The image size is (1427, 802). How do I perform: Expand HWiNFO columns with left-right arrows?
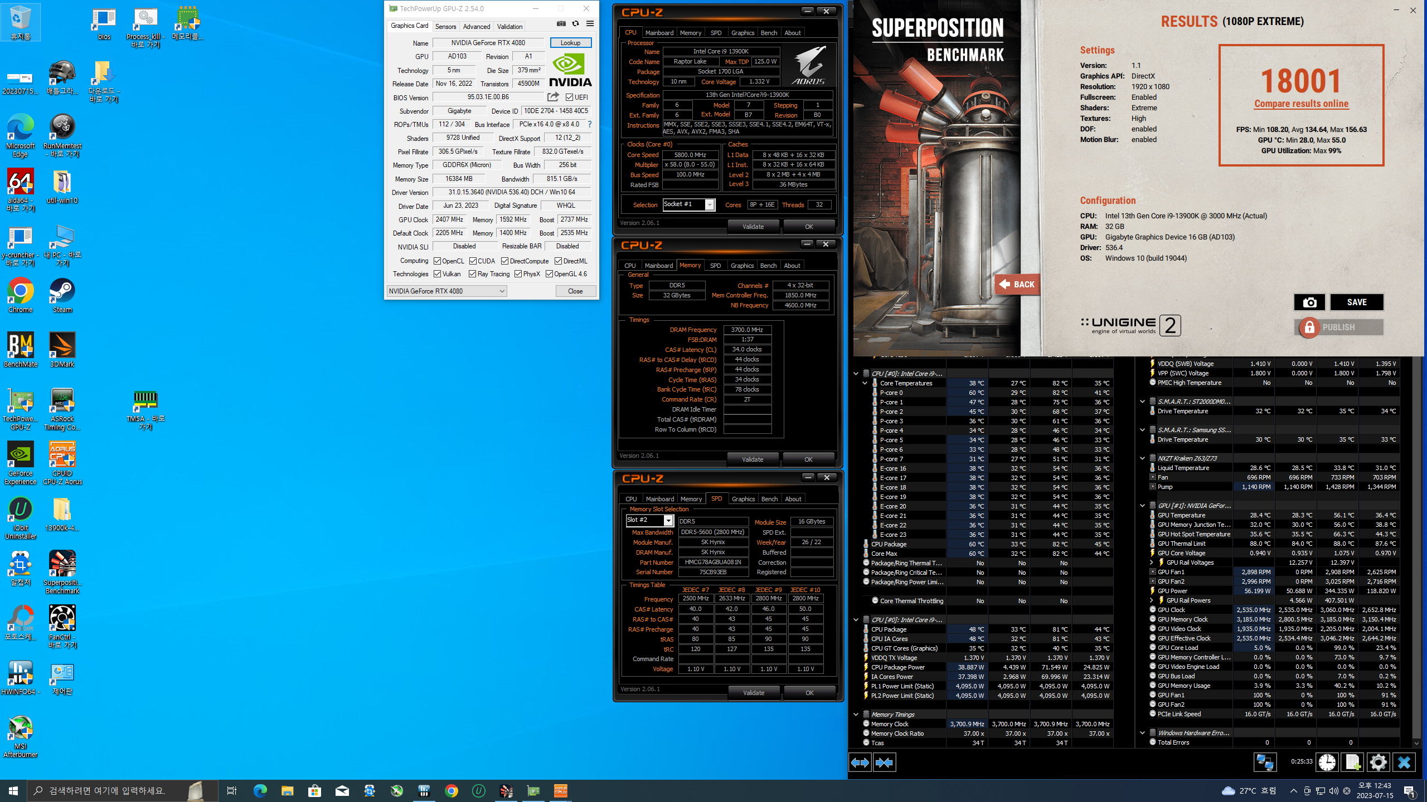click(860, 762)
